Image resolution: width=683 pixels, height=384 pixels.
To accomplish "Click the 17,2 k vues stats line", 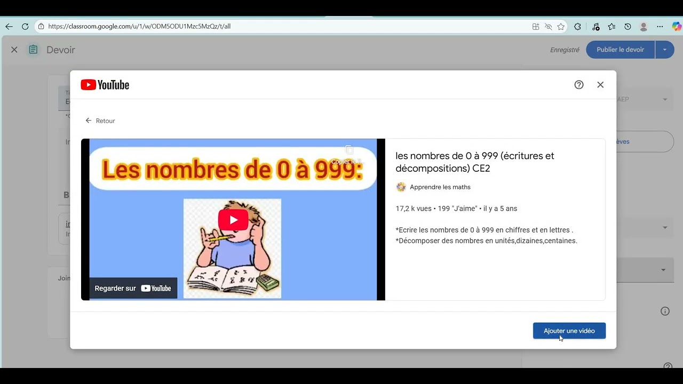I will coord(456,209).
